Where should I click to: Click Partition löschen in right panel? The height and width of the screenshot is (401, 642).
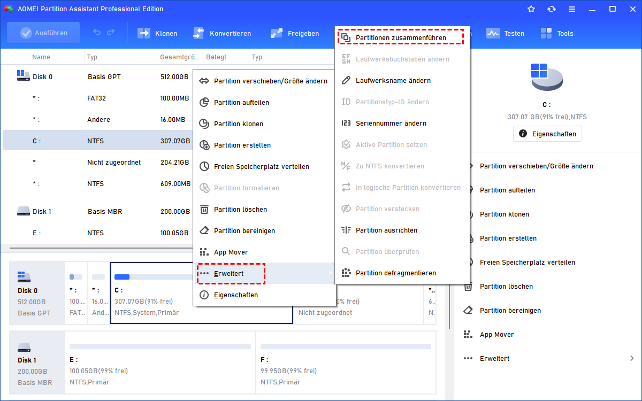coord(506,287)
